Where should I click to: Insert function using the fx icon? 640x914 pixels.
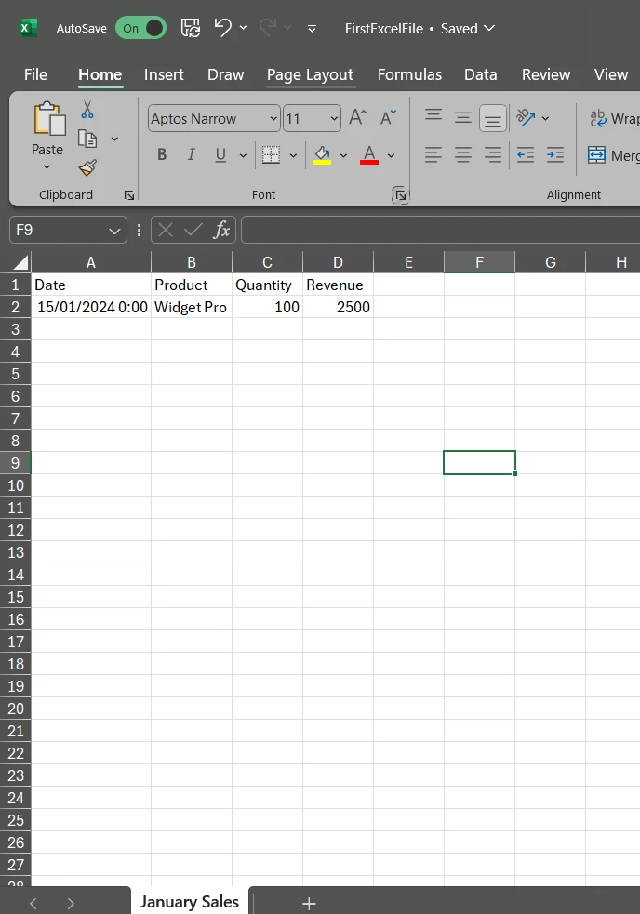(221, 230)
